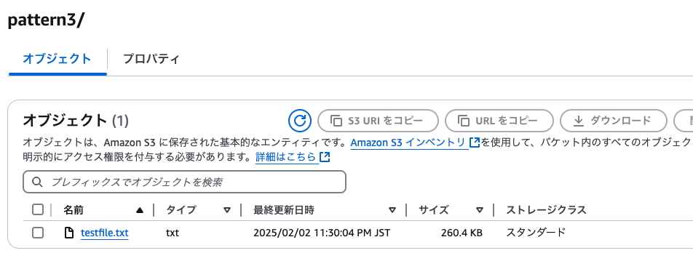The height and width of the screenshot is (269, 693).
Task: Focus the prefix object search field
Action: [184, 182]
